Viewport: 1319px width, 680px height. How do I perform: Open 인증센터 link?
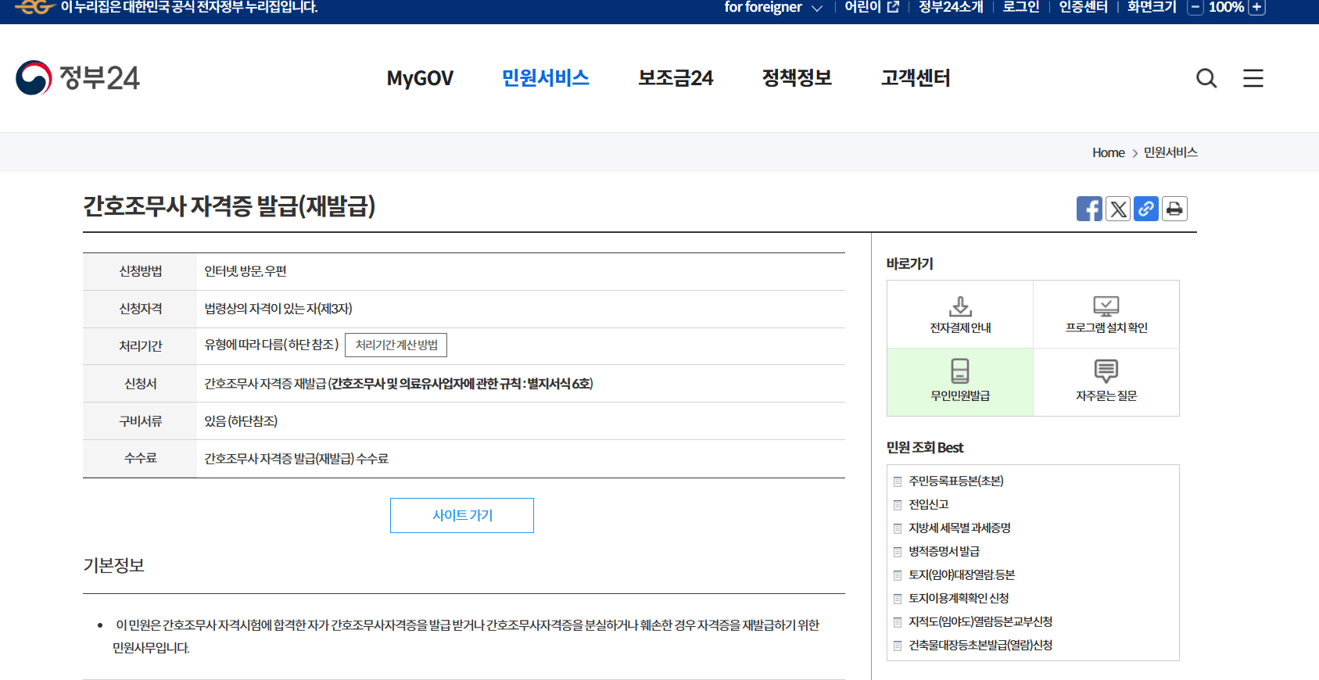coord(1083,7)
